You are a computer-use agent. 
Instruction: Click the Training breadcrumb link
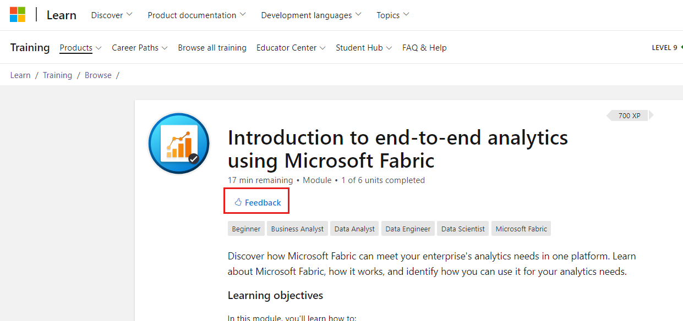point(57,75)
